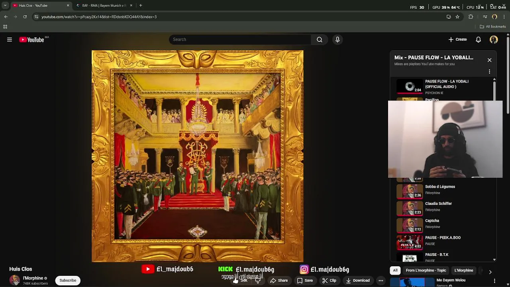The height and width of the screenshot is (287, 510).
Task: Select the L'Morphine filter chip
Action: click(x=464, y=270)
